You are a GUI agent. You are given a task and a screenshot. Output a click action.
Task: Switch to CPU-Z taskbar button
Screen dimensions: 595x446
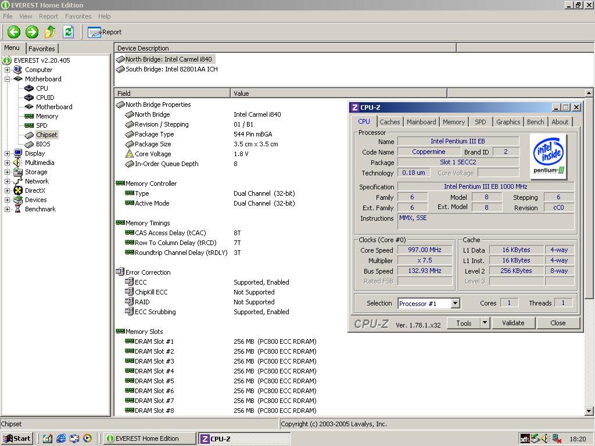[245, 438]
